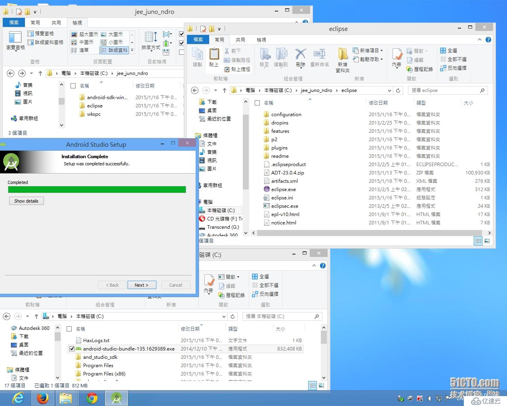This screenshot has width=507, height=406.
Task: Click Invert selection in eclipse ribbon
Action: pos(453,68)
